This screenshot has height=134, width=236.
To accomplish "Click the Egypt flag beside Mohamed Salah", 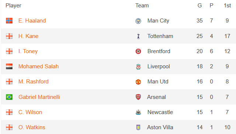I will [9, 66].
